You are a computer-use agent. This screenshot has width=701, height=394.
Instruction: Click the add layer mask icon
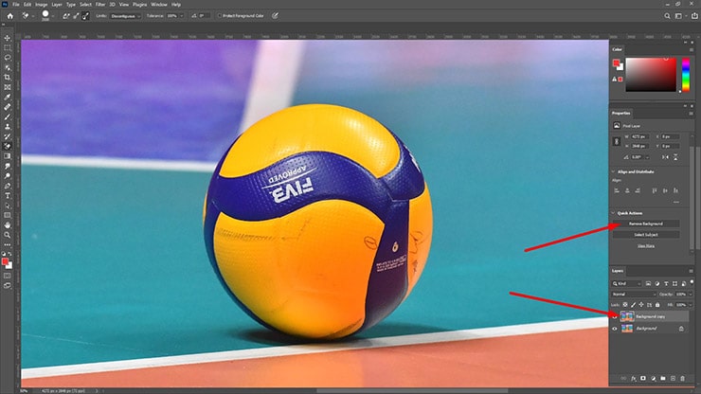pos(643,378)
